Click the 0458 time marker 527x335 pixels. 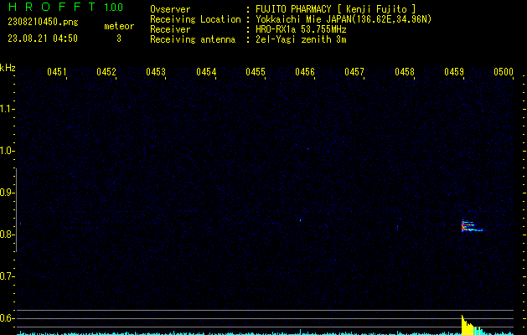pyautogui.click(x=405, y=72)
